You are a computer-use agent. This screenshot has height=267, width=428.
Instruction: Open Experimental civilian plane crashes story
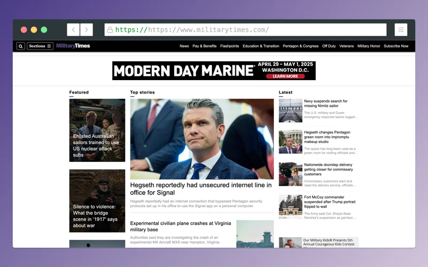coord(180,226)
